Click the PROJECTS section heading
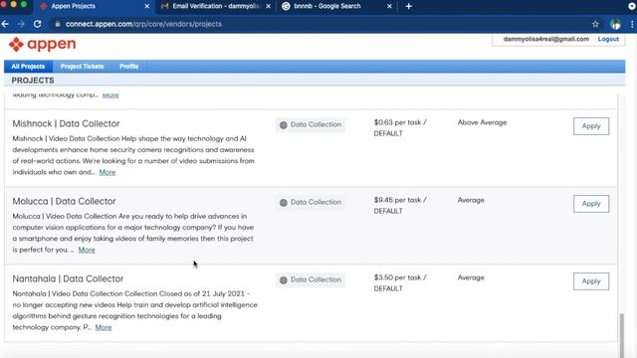 pos(33,81)
